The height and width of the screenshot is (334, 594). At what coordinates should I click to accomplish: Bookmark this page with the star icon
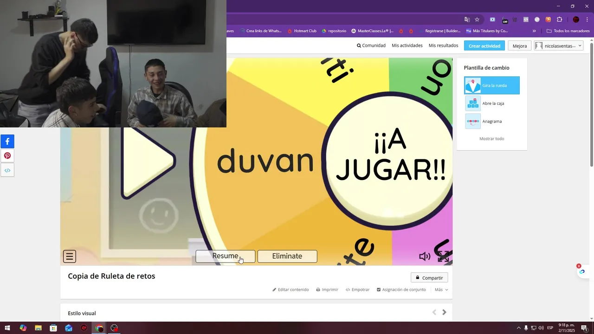tap(477, 19)
